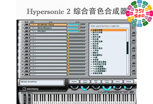Click the patch search text field

point(108,26)
